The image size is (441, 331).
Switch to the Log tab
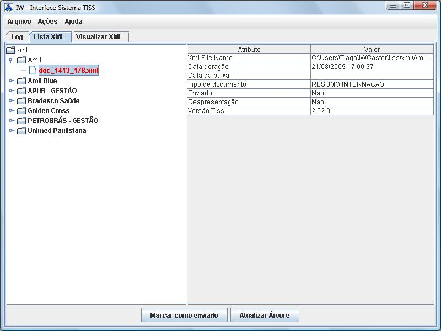tap(17, 37)
